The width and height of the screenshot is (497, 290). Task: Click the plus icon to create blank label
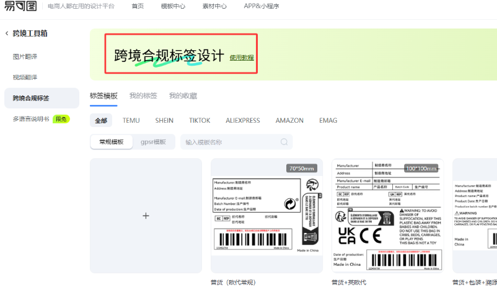[x=146, y=216]
